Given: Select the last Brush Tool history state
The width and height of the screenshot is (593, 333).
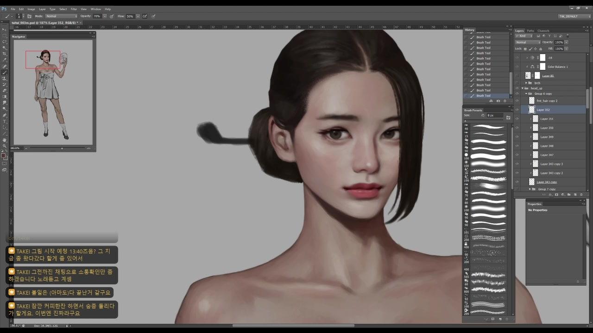Looking at the screenshot, I should [486, 96].
